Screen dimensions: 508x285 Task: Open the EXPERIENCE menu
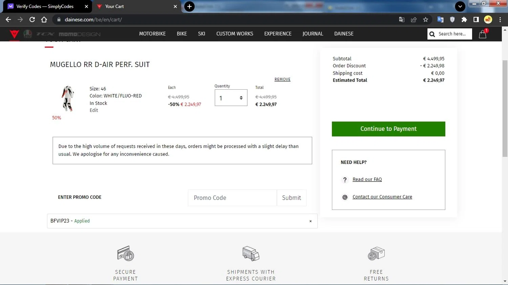point(278,34)
